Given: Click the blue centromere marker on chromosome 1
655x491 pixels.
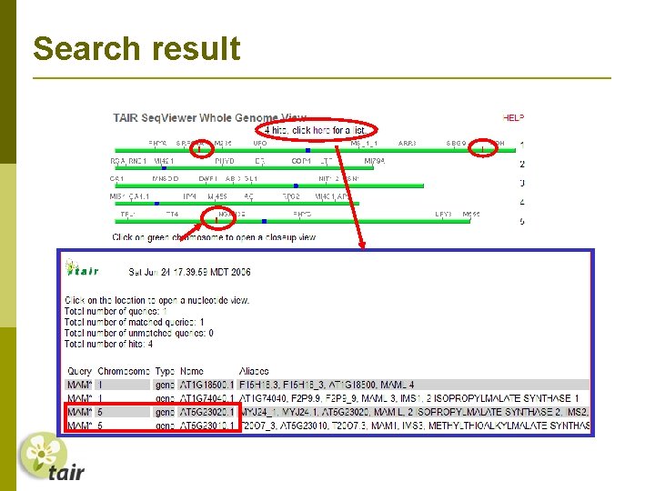Looking at the screenshot, I should pos(307,150).
